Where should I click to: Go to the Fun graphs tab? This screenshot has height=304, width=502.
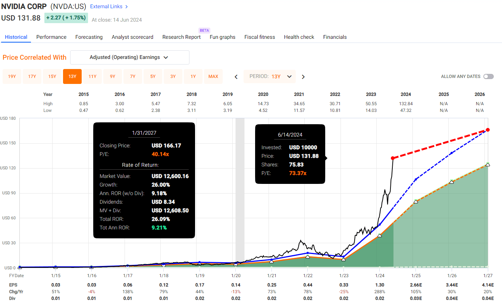[223, 37]
